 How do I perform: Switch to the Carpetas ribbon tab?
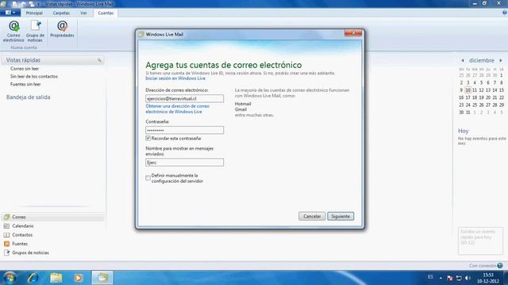tap(61, 13)
